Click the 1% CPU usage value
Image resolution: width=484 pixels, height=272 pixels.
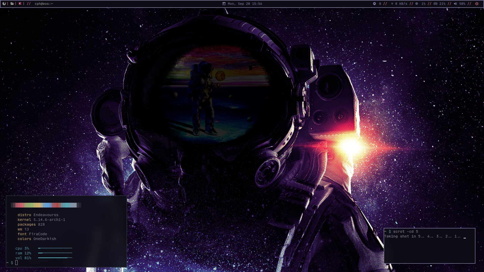coord(423,4)
